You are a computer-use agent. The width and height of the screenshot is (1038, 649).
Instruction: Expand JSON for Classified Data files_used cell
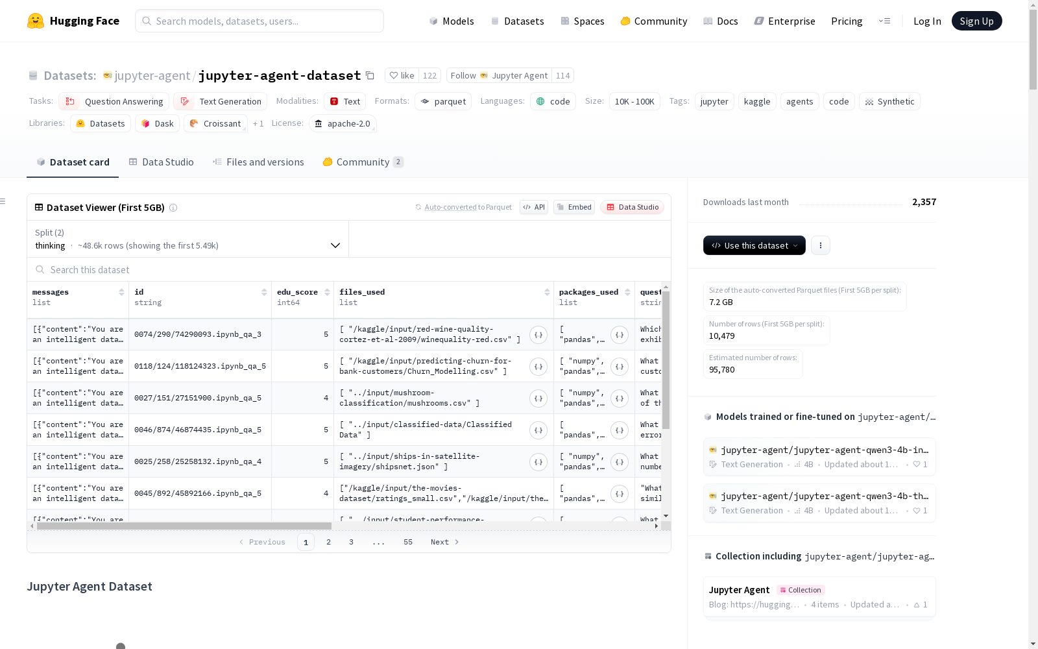(538, 430)
